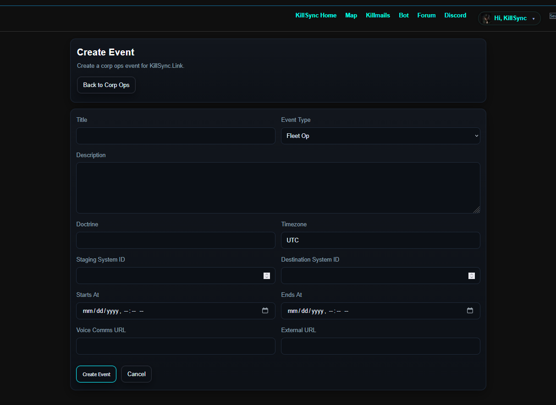Click the user menu dropdown arrow
Screen dimensions: 556x405
pyautogui.click(x=534, y=19)
